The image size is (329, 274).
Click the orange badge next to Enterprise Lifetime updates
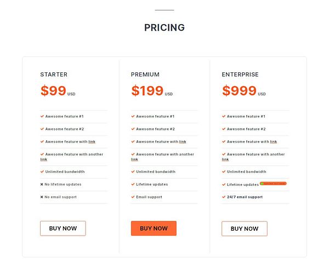click(273, 184)
